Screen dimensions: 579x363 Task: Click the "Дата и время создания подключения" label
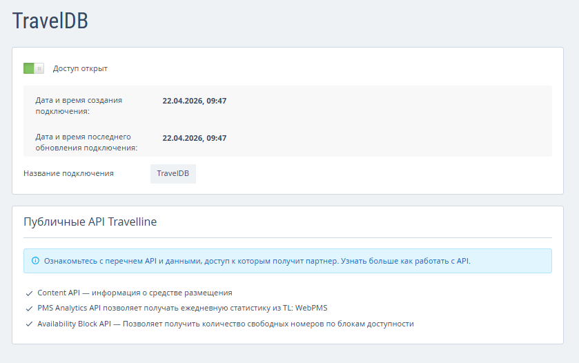(x=79, y=105)
